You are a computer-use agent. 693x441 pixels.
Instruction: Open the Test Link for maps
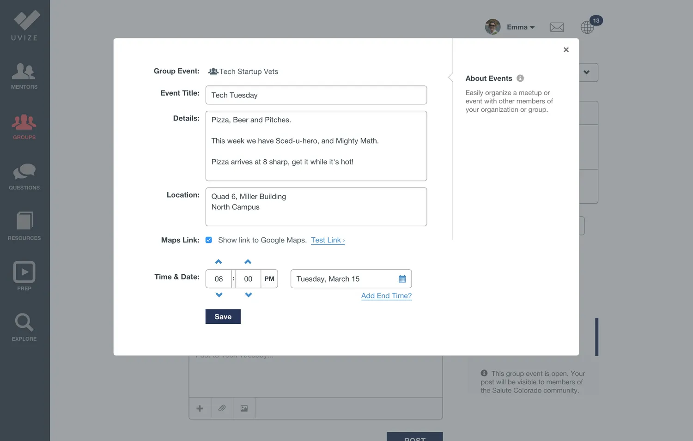click(x=328, y=240)
